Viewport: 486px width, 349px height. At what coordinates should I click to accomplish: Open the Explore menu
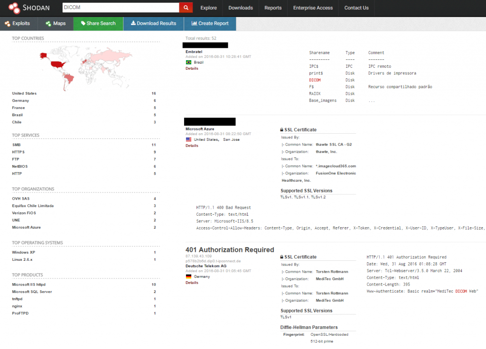click(x=209, y=8)
